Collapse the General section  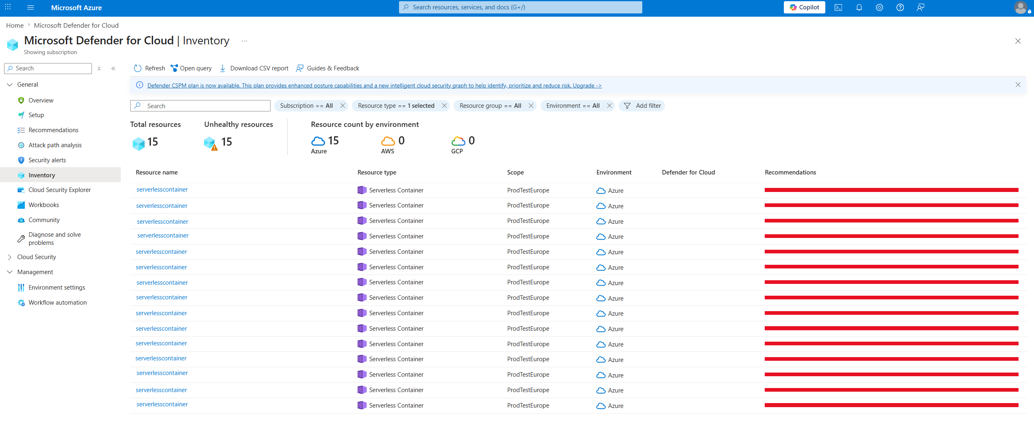[x=10, y=85]
